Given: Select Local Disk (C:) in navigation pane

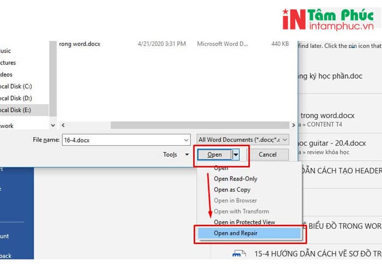Looking at the screenshot, I should [x=16, y=86].
